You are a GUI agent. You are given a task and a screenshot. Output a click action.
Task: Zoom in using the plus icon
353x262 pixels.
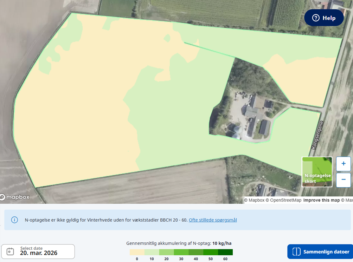click(343, 164)
